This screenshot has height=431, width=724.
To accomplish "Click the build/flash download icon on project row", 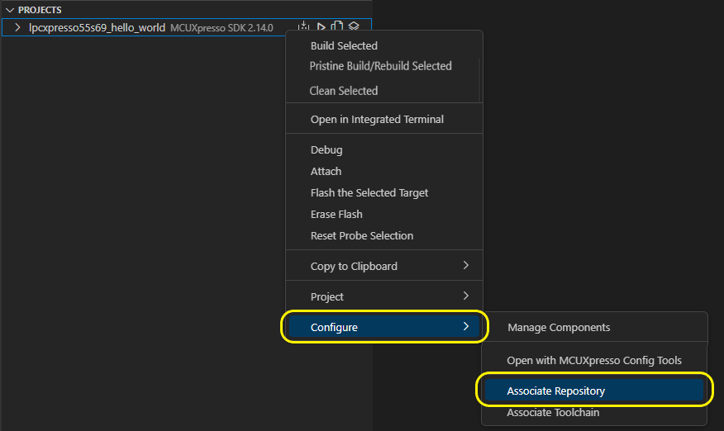I will (x=303, y=26).
